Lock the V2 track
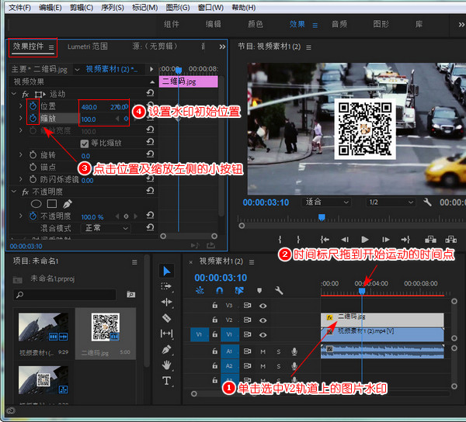The image size is (466, 422). tap(214, 320)
